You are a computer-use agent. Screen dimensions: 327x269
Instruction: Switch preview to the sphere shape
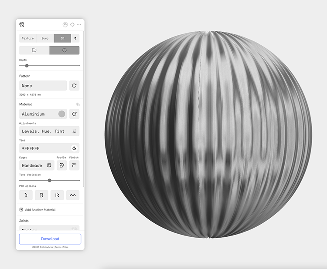point(65,50)
